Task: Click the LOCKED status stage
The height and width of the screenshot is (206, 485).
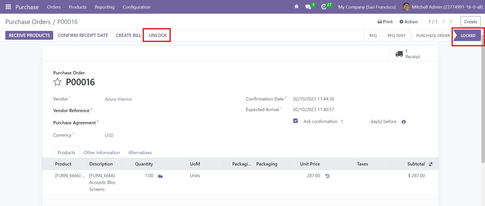Action: [468, 36]
